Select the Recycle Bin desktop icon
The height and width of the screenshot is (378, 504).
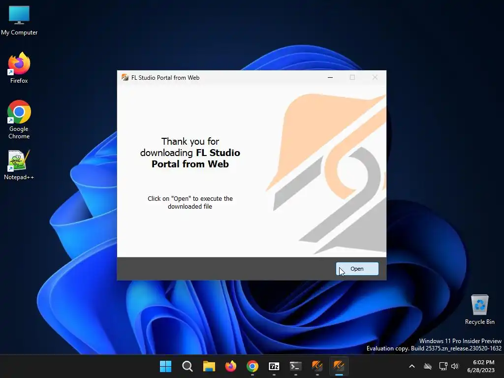[479, 310]
